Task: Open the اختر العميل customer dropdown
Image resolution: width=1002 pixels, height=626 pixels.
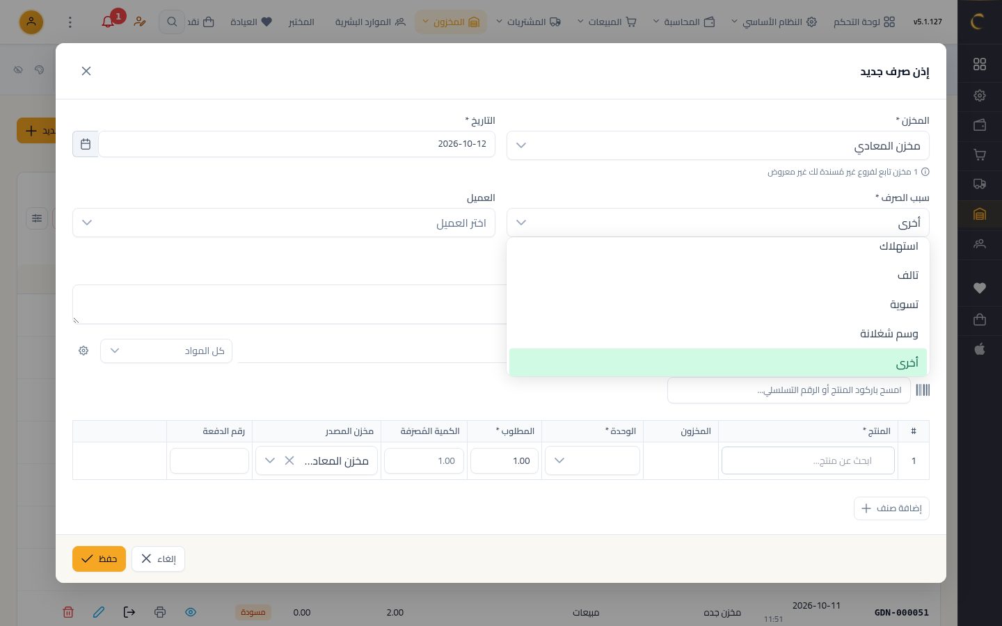Action: pos(284,223)
